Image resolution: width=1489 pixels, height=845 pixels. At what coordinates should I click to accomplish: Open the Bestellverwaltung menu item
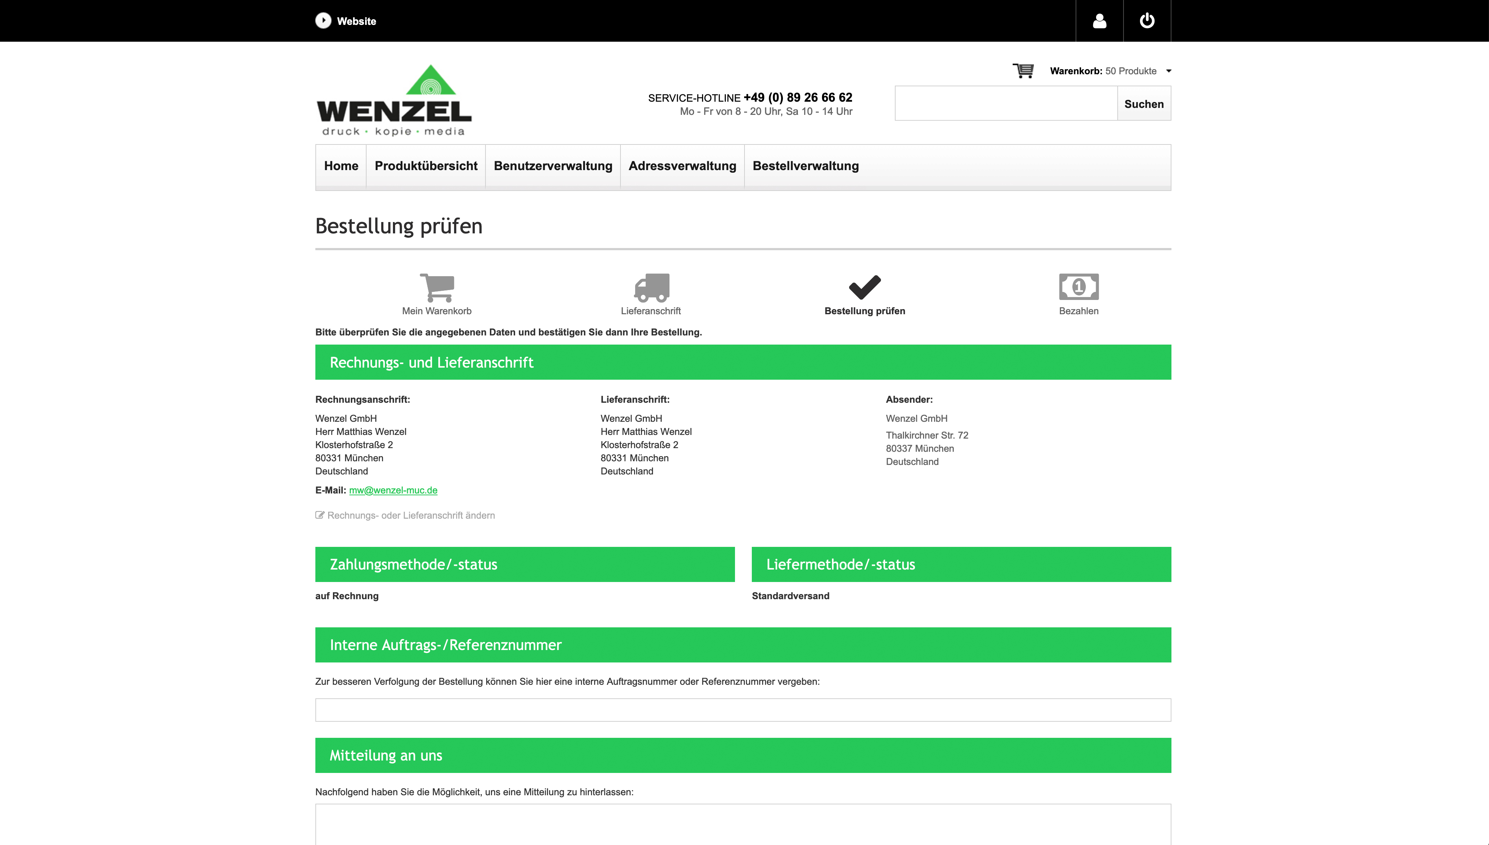(x=806, y=166)
